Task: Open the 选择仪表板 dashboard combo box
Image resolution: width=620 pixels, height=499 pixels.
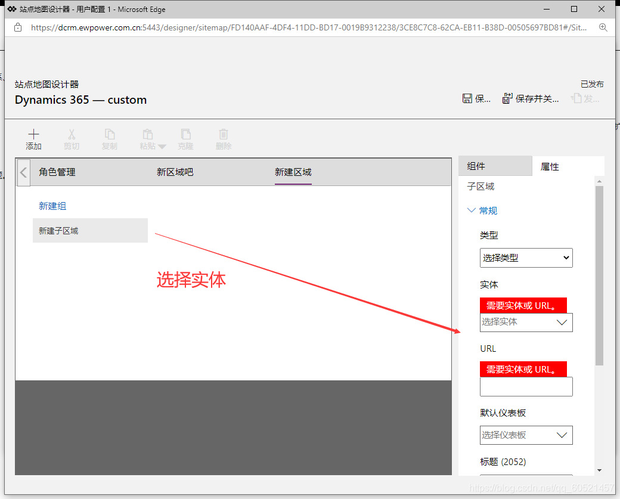Action: click(x=526, y=435)
